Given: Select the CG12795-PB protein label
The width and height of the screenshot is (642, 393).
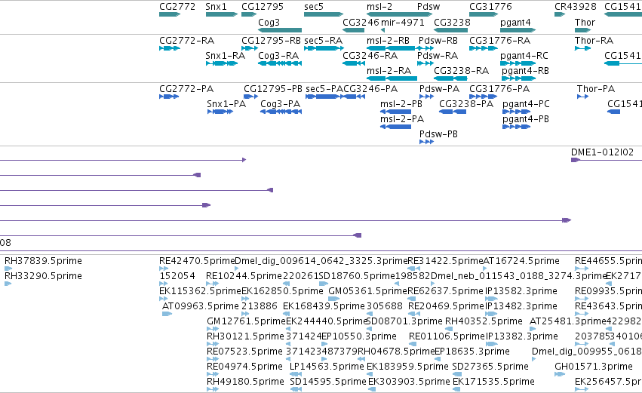Looking at the screenshot, I should (x=272, y=89).
